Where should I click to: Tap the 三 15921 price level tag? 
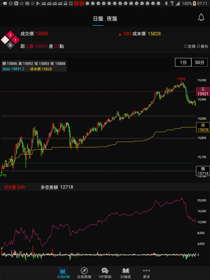tap(203, 92)
